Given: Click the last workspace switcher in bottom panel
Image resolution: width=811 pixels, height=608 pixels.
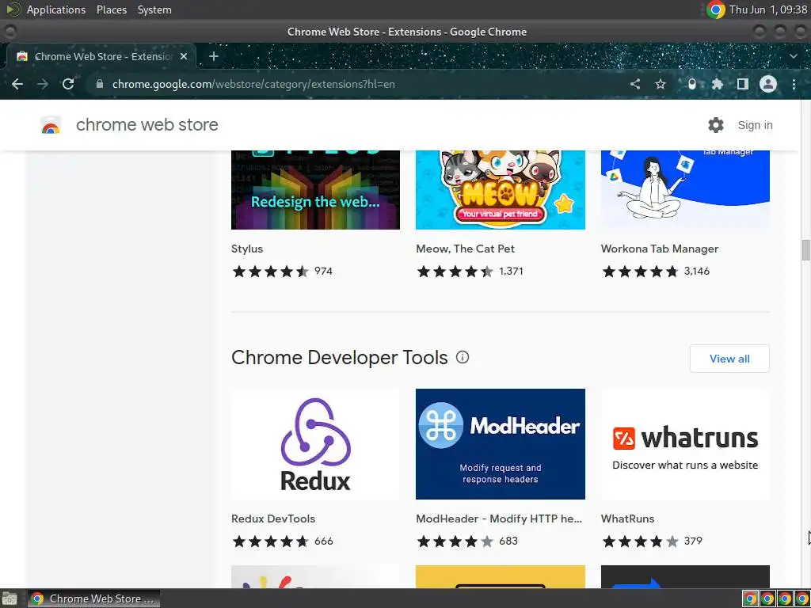Looking at the screenshot, I should pos(802,598).
